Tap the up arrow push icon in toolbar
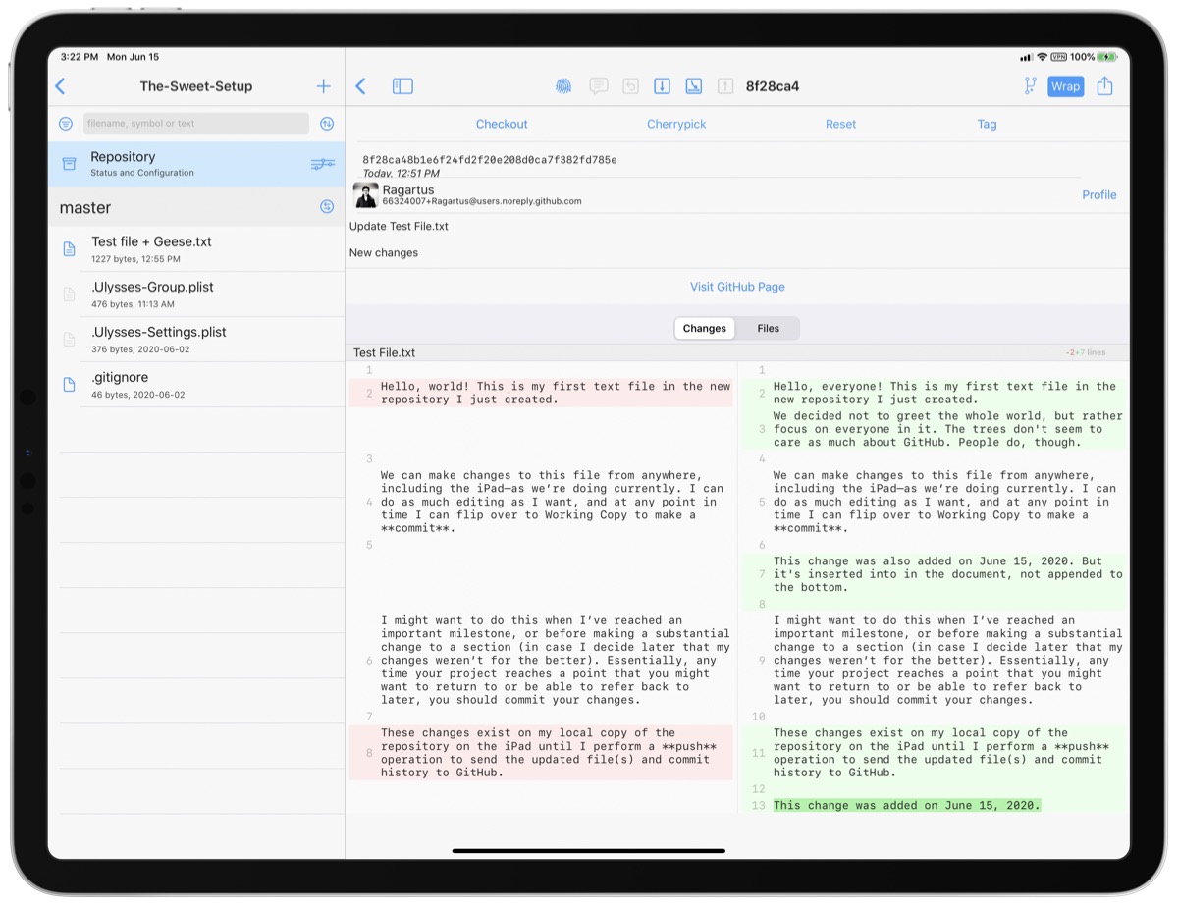Screen dimensions: 1178x907 [724, 86]
